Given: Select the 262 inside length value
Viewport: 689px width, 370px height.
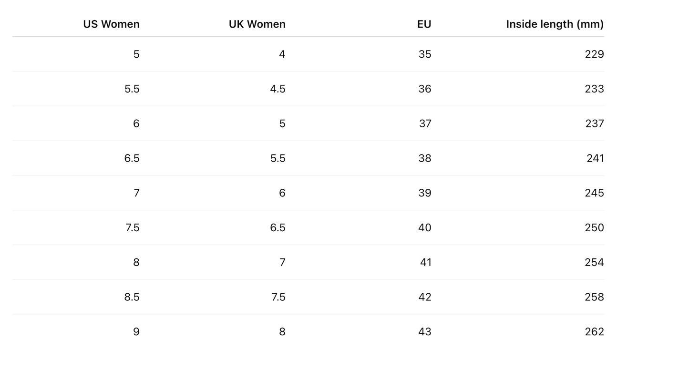Looking at the screenshot, I should coord(594,332).
